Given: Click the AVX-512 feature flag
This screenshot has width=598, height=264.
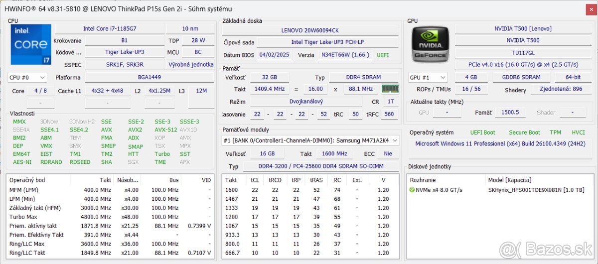Looking at the screenshot, I should (165, 130).
